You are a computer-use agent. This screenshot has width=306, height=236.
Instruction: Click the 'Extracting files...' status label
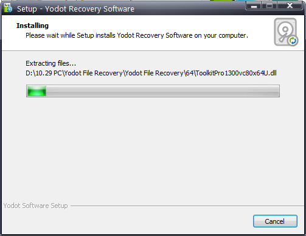coord(50,63)
